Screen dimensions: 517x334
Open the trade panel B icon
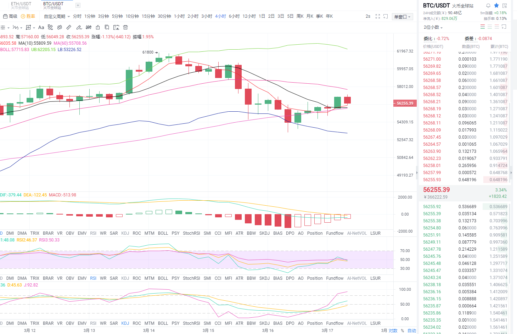pyautogui.click(x=505, y=6)
